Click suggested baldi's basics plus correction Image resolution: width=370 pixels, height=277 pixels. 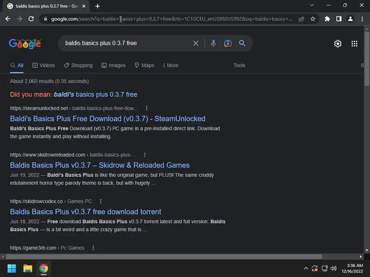click(x=95, y=94)
